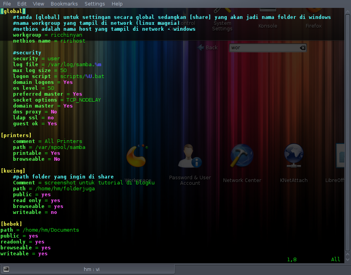This screenshot has width=351, height=275.
Task: Open the View menu
Action: pos(38,4)
